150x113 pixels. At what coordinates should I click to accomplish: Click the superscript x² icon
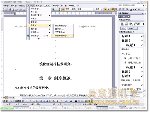[136, 9]
